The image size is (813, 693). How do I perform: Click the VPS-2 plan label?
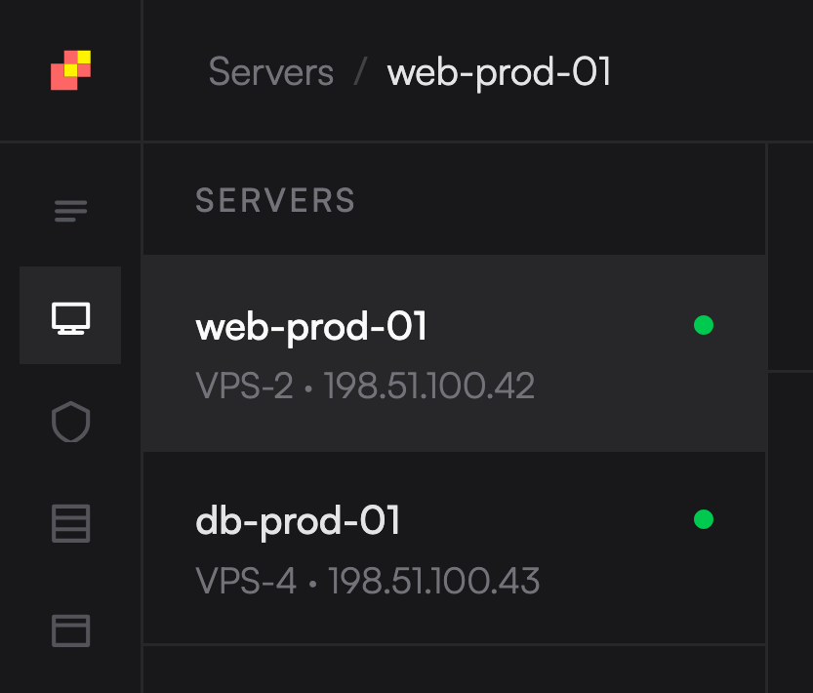click(x=244, y=387)
